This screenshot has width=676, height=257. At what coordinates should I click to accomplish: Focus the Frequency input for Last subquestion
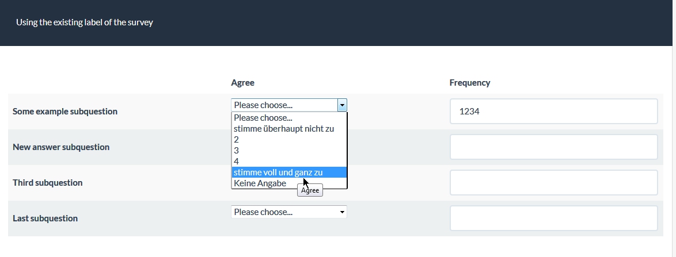[553, 218]
